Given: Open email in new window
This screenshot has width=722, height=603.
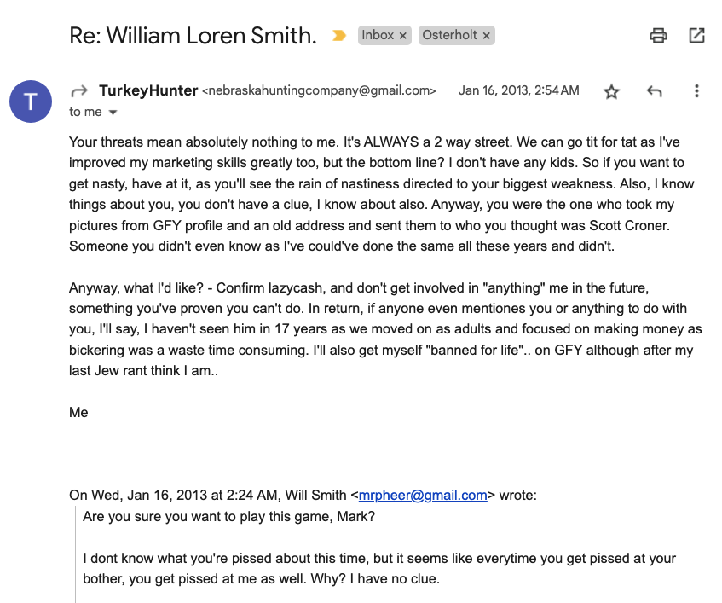Looking at the screenshot, I should [x=696, y=36].
